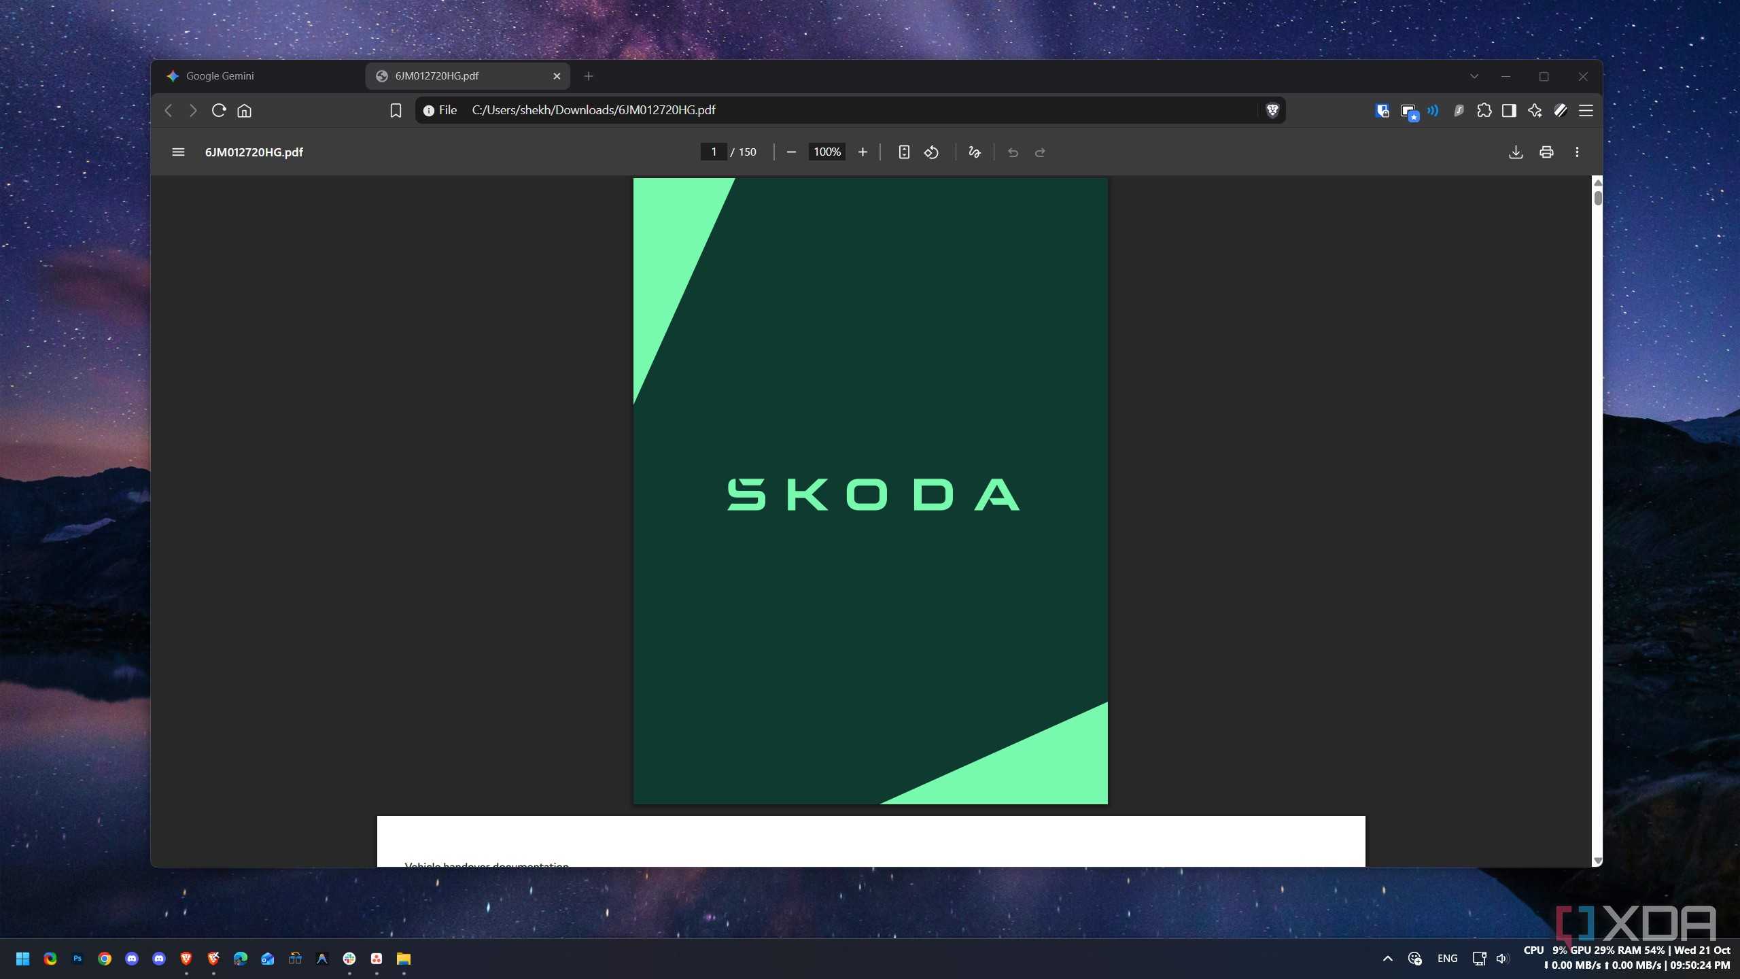Print the PDF document
The image size is (1740, 979).
coord(1546,152)
